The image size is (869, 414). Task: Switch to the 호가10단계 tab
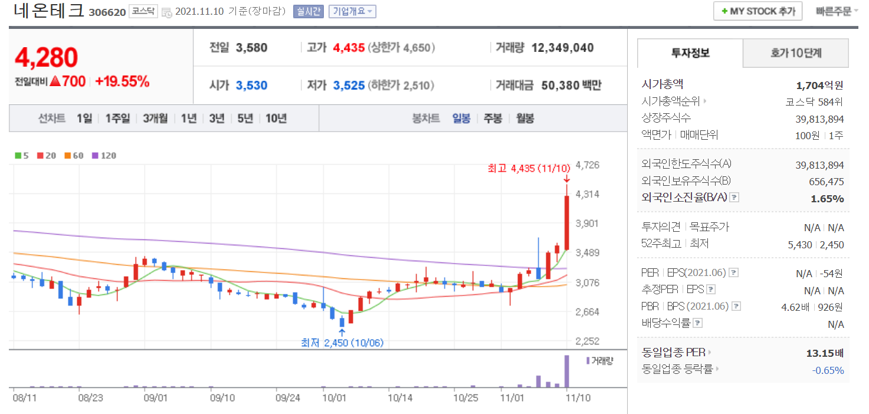[796, 53]
